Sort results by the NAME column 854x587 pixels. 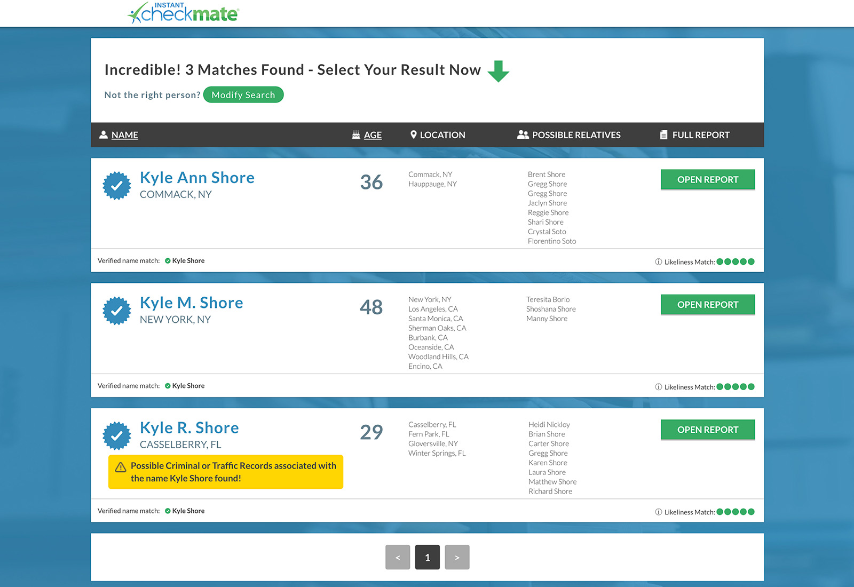coord(125,135)
